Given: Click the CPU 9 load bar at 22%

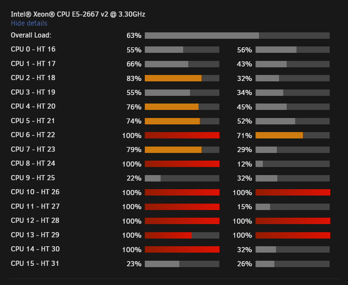Looking at the screenshot, I should pos(182,178).
